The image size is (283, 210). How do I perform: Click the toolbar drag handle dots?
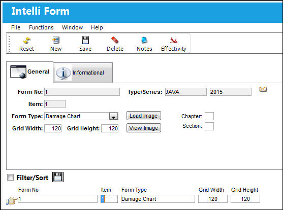[x=9, y=44]
